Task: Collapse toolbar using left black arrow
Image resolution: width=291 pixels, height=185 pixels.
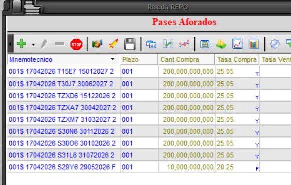Action: 10,44
